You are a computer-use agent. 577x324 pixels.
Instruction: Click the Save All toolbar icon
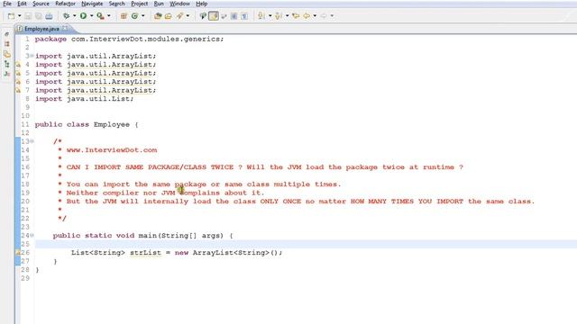[x=38, y=16]
